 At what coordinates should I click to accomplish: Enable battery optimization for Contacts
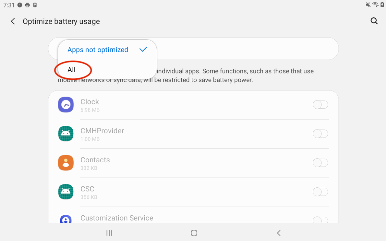click(320, 163)
